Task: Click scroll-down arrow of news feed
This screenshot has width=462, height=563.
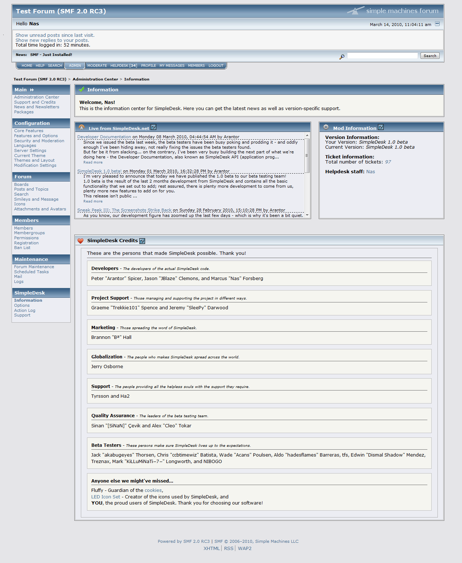Action: click(307, 215)
